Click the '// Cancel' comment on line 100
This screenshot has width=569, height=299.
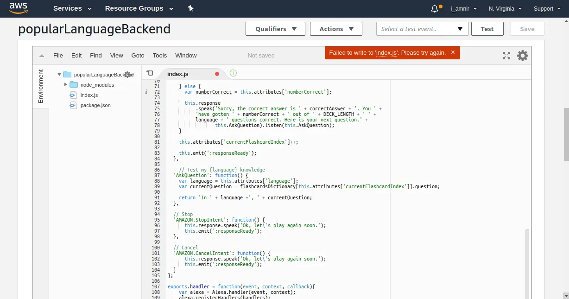pos(186,248)
